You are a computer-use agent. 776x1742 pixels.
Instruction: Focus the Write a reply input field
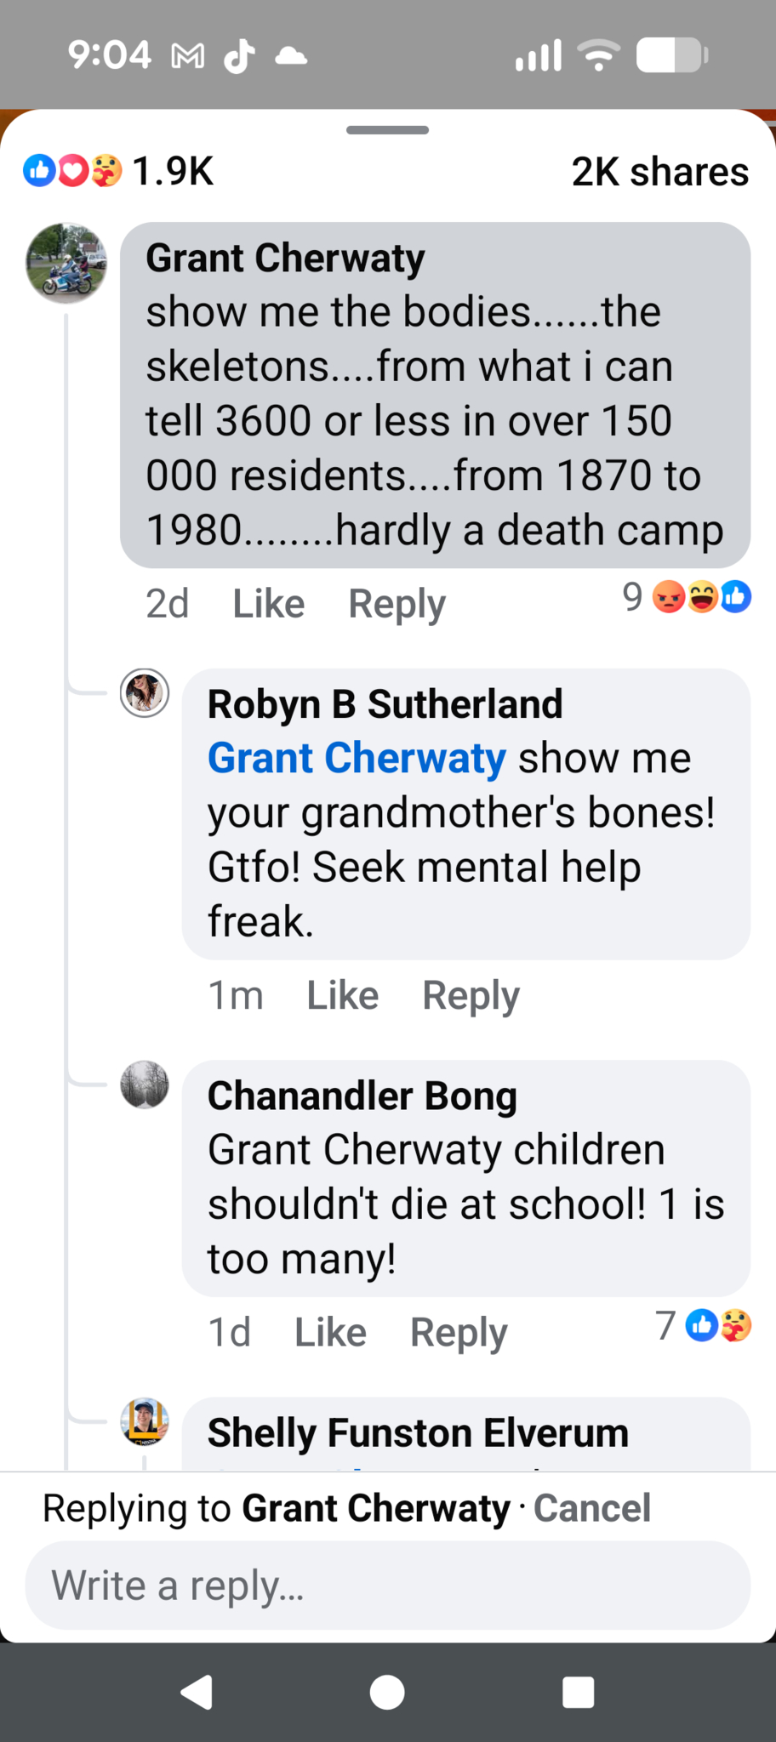tap(387, 1585)
